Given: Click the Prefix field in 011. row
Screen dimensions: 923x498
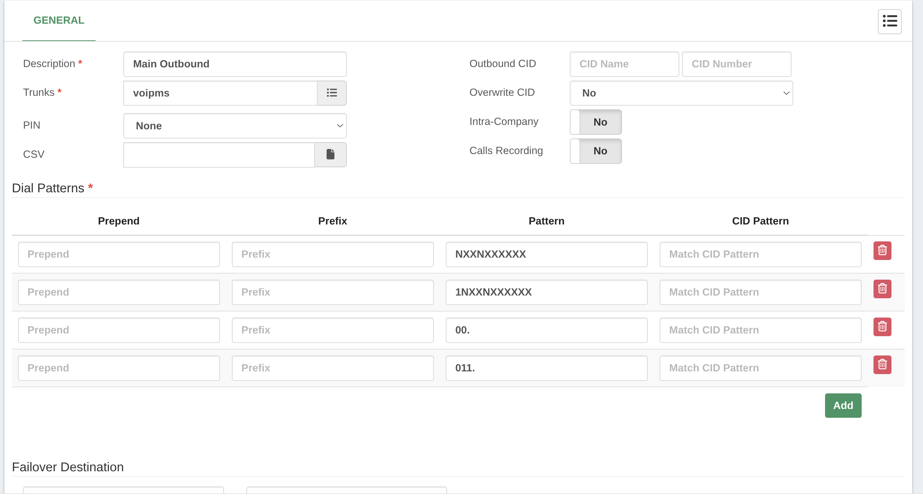Looking at the screenshot, I should [x=332, y=368].
